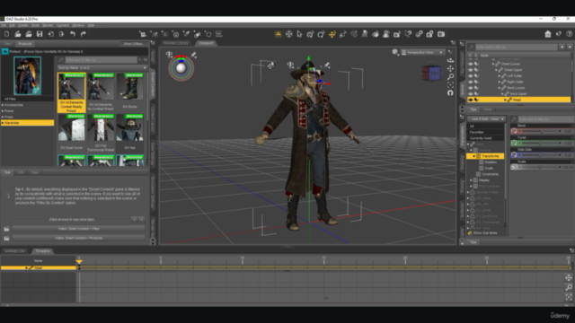This screenshot has width=575, height=323.
Task: Open the Perspective View camera dropdown
Action: (422, 52)
